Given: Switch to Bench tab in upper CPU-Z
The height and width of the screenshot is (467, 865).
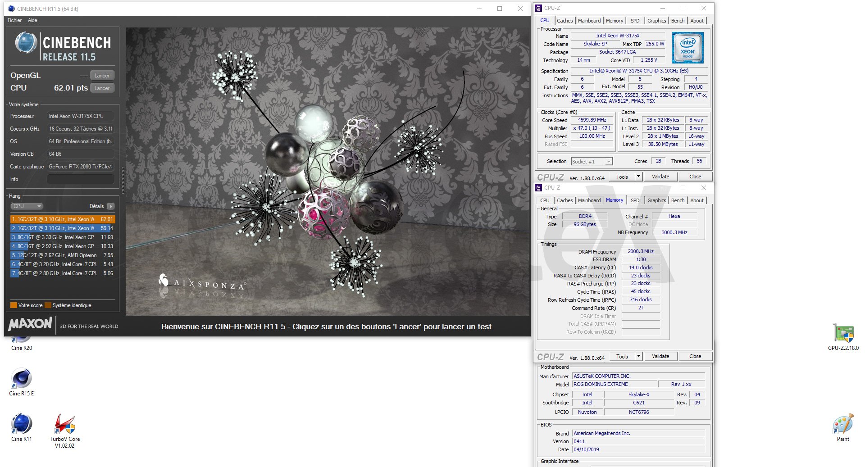Looking at the screenshot, I should (678, 21).
